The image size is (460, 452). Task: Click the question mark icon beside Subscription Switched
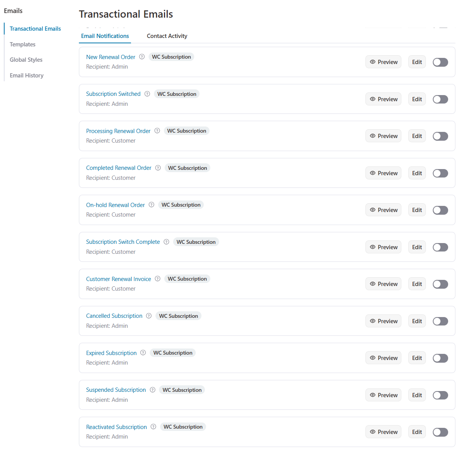pyautogui.click(x=147, y=94)
